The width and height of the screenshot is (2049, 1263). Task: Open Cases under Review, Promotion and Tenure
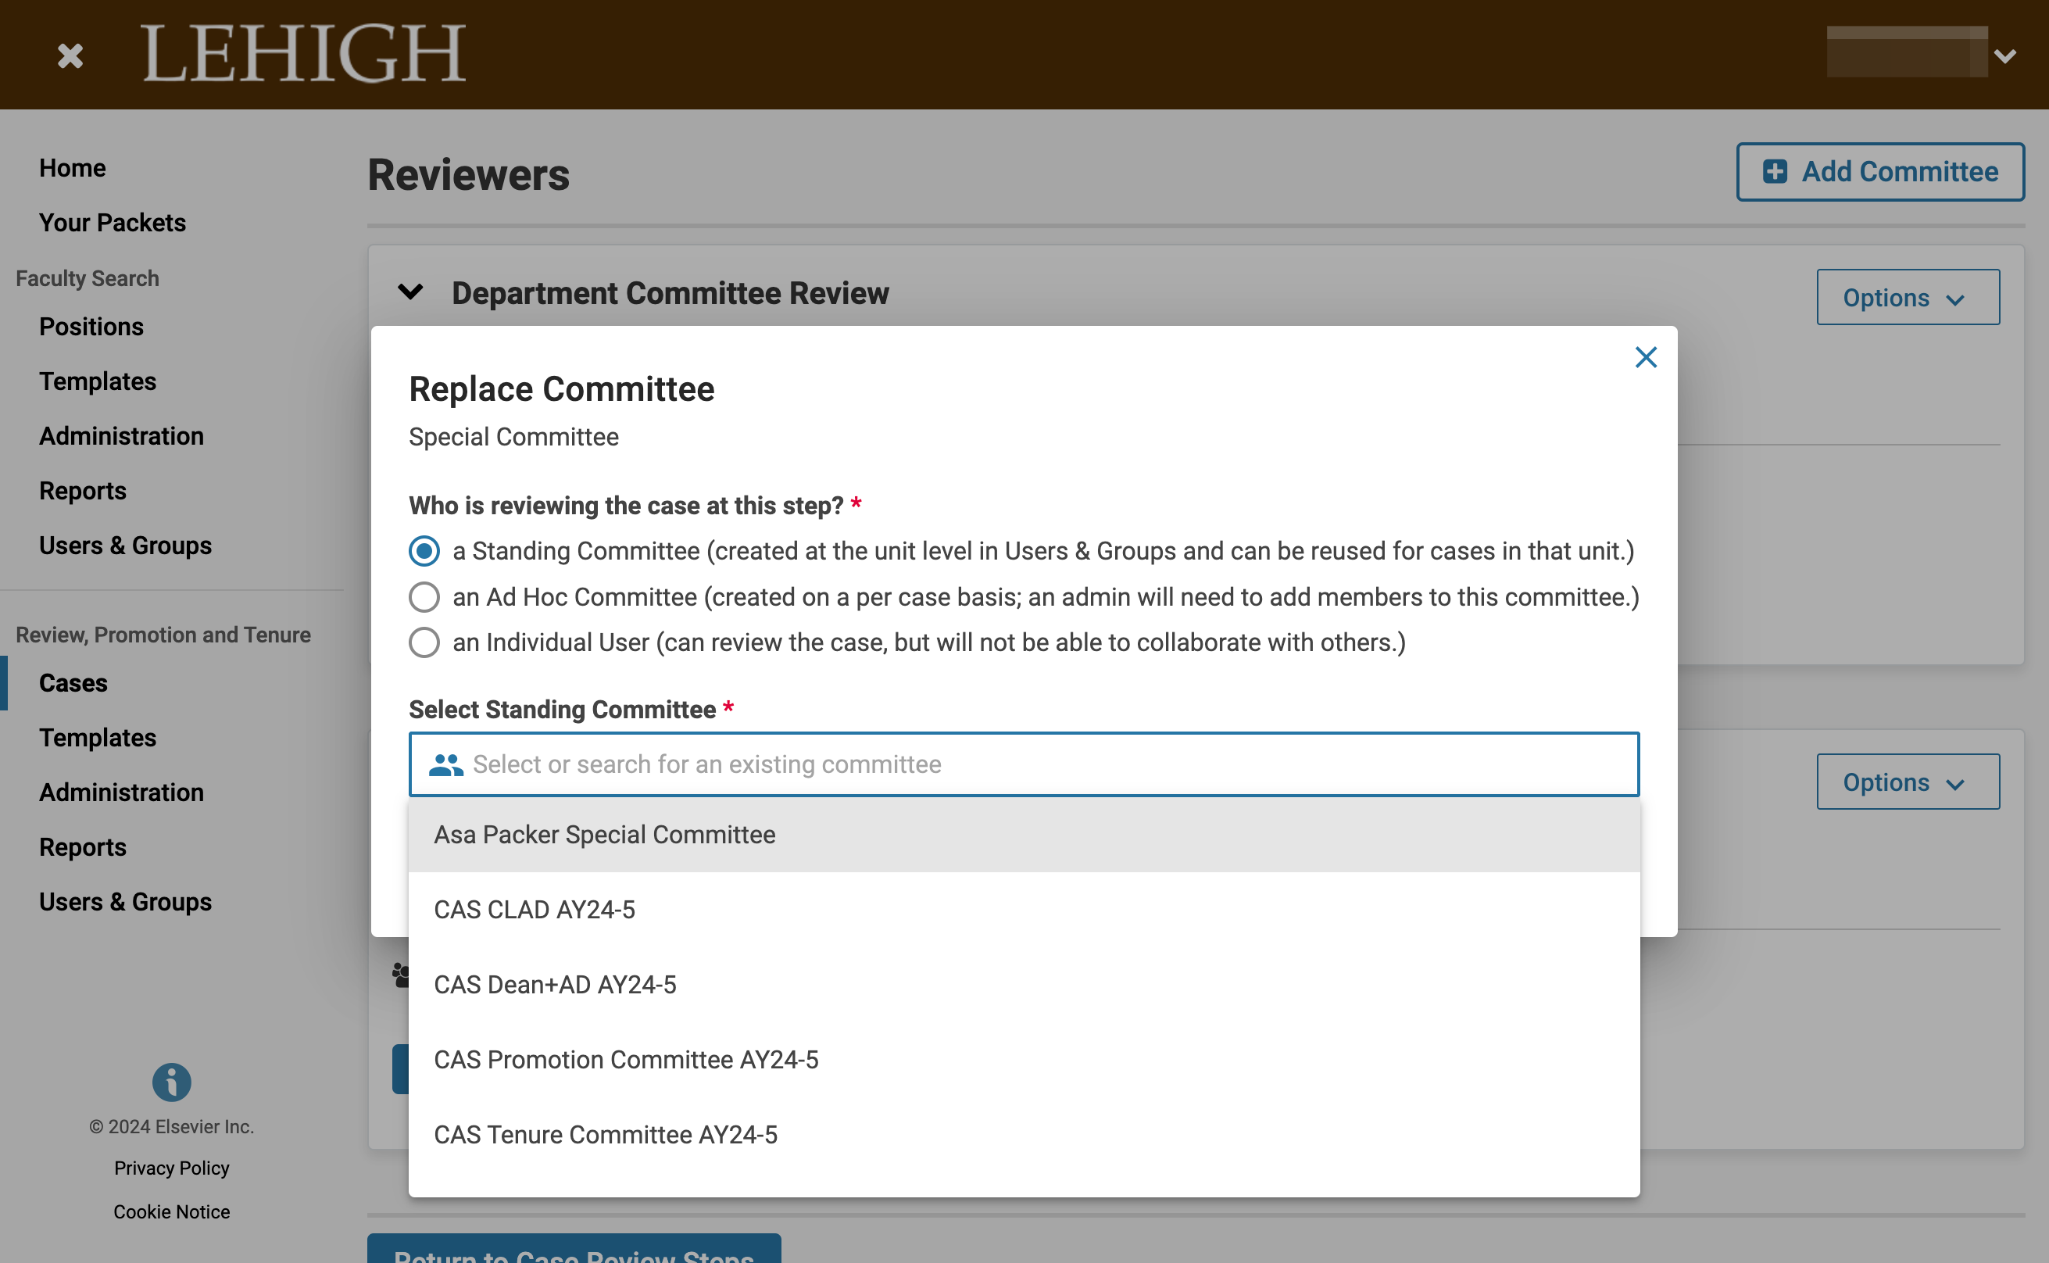coord(73,683)
